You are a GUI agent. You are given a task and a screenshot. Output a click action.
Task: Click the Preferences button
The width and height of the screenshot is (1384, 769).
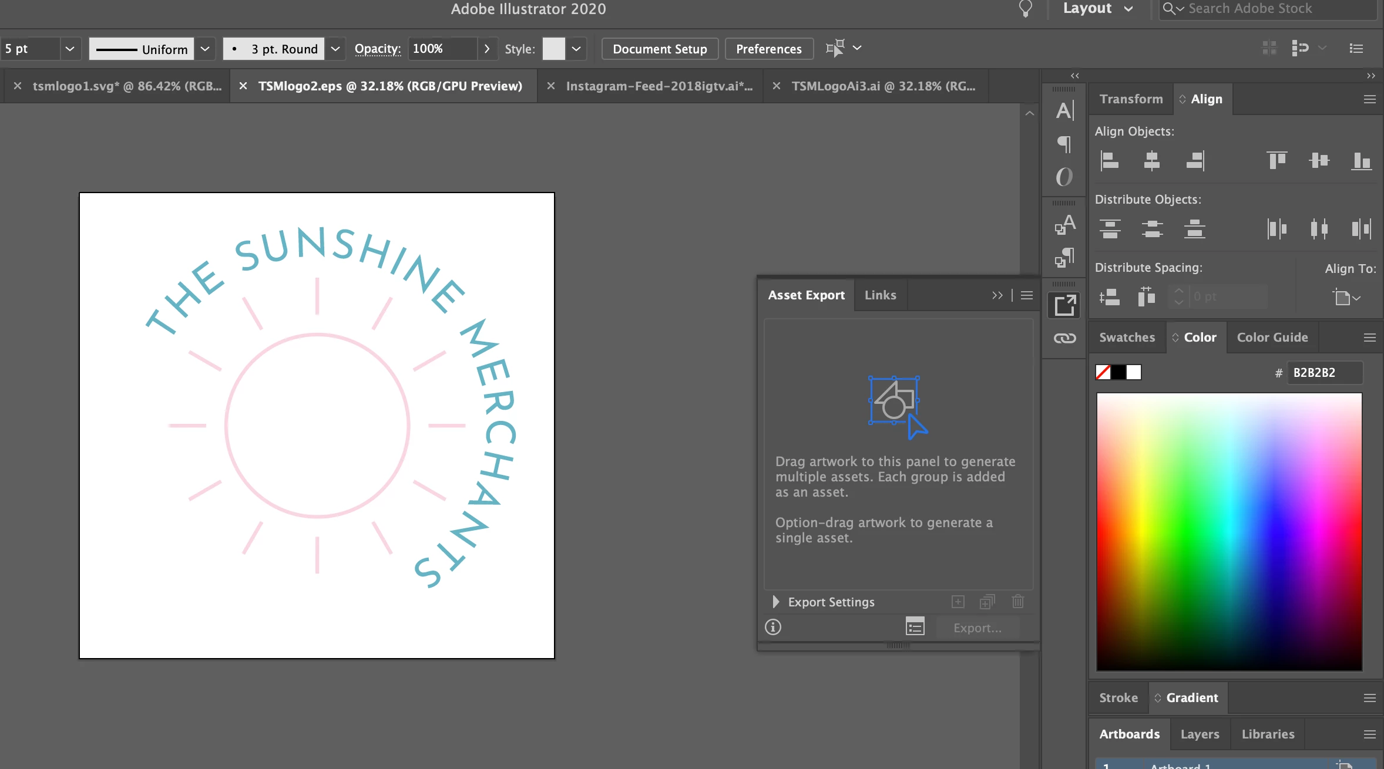[x=768, y=49]
